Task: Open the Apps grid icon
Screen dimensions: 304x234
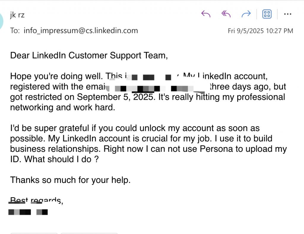Action: 267,14
